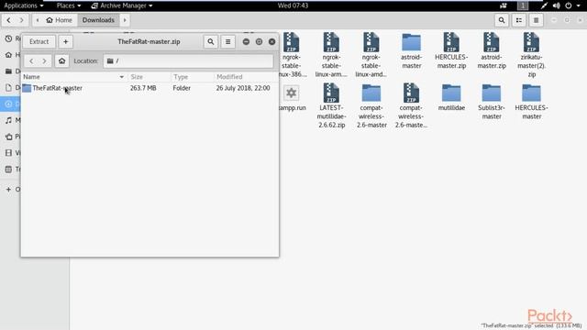Open the Archive Manager hamburger menu
The height and width of the screenshot is (330, 587).
coord(228,41)
